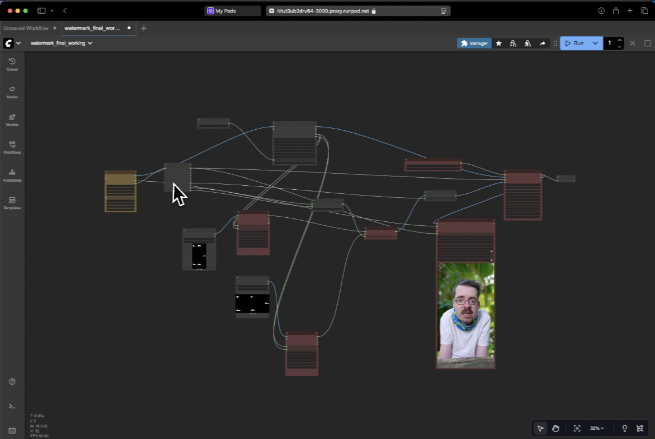This screenshot has height=439, width=655.
Task: Switch to hand pan mode
Action: pyautogui.click(x=556, y=428)
